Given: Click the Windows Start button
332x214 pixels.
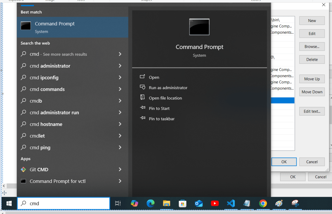Looking at the screenshot, I should coord(9,203).
